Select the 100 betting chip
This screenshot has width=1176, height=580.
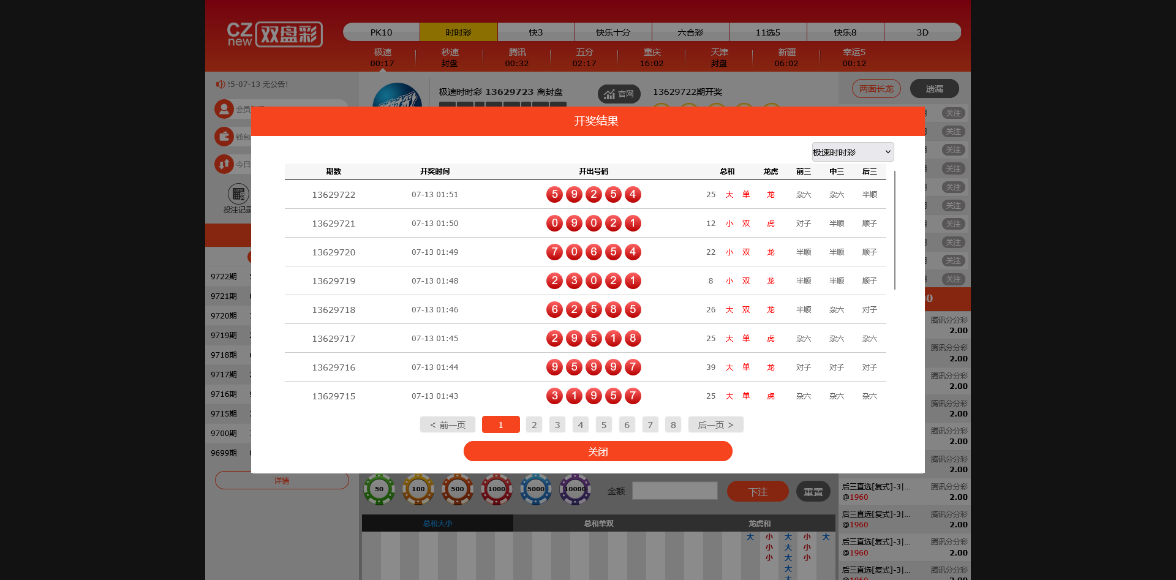pos(418,489)
